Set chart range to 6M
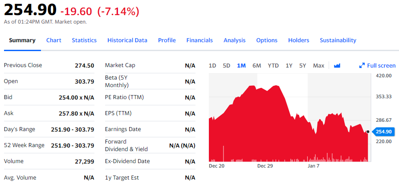This screenshot has height=184, width=399. (x=256, y=66)
